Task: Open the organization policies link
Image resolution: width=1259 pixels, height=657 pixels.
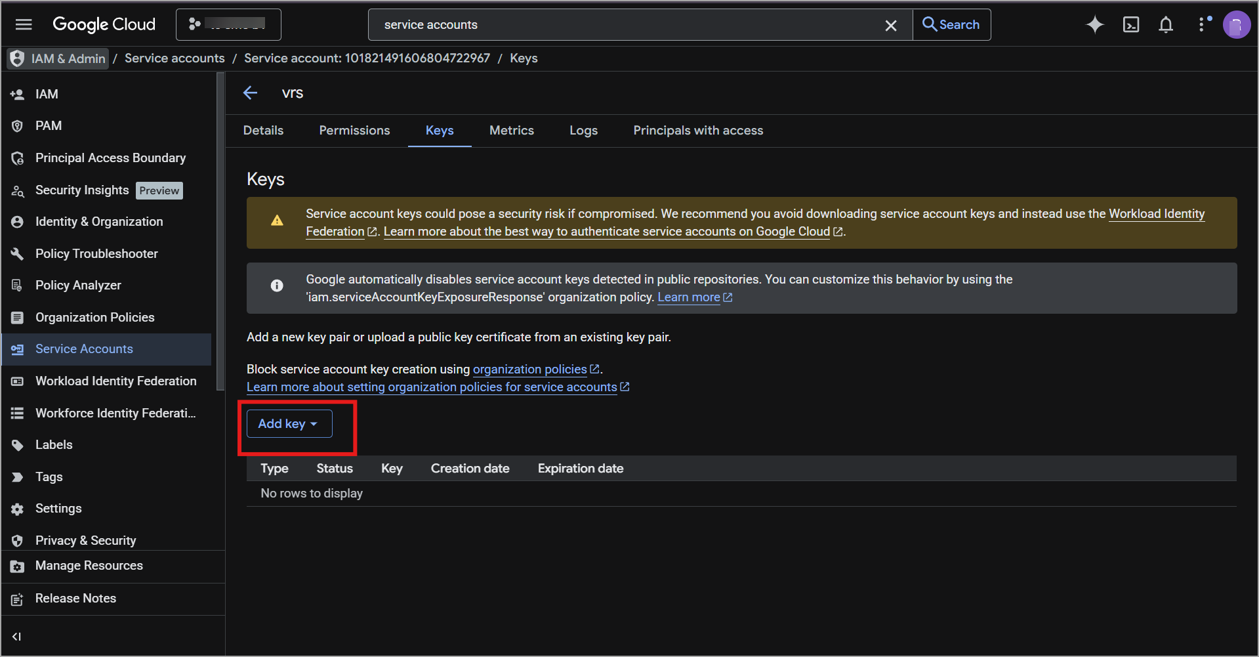Action: coord(529,370)
